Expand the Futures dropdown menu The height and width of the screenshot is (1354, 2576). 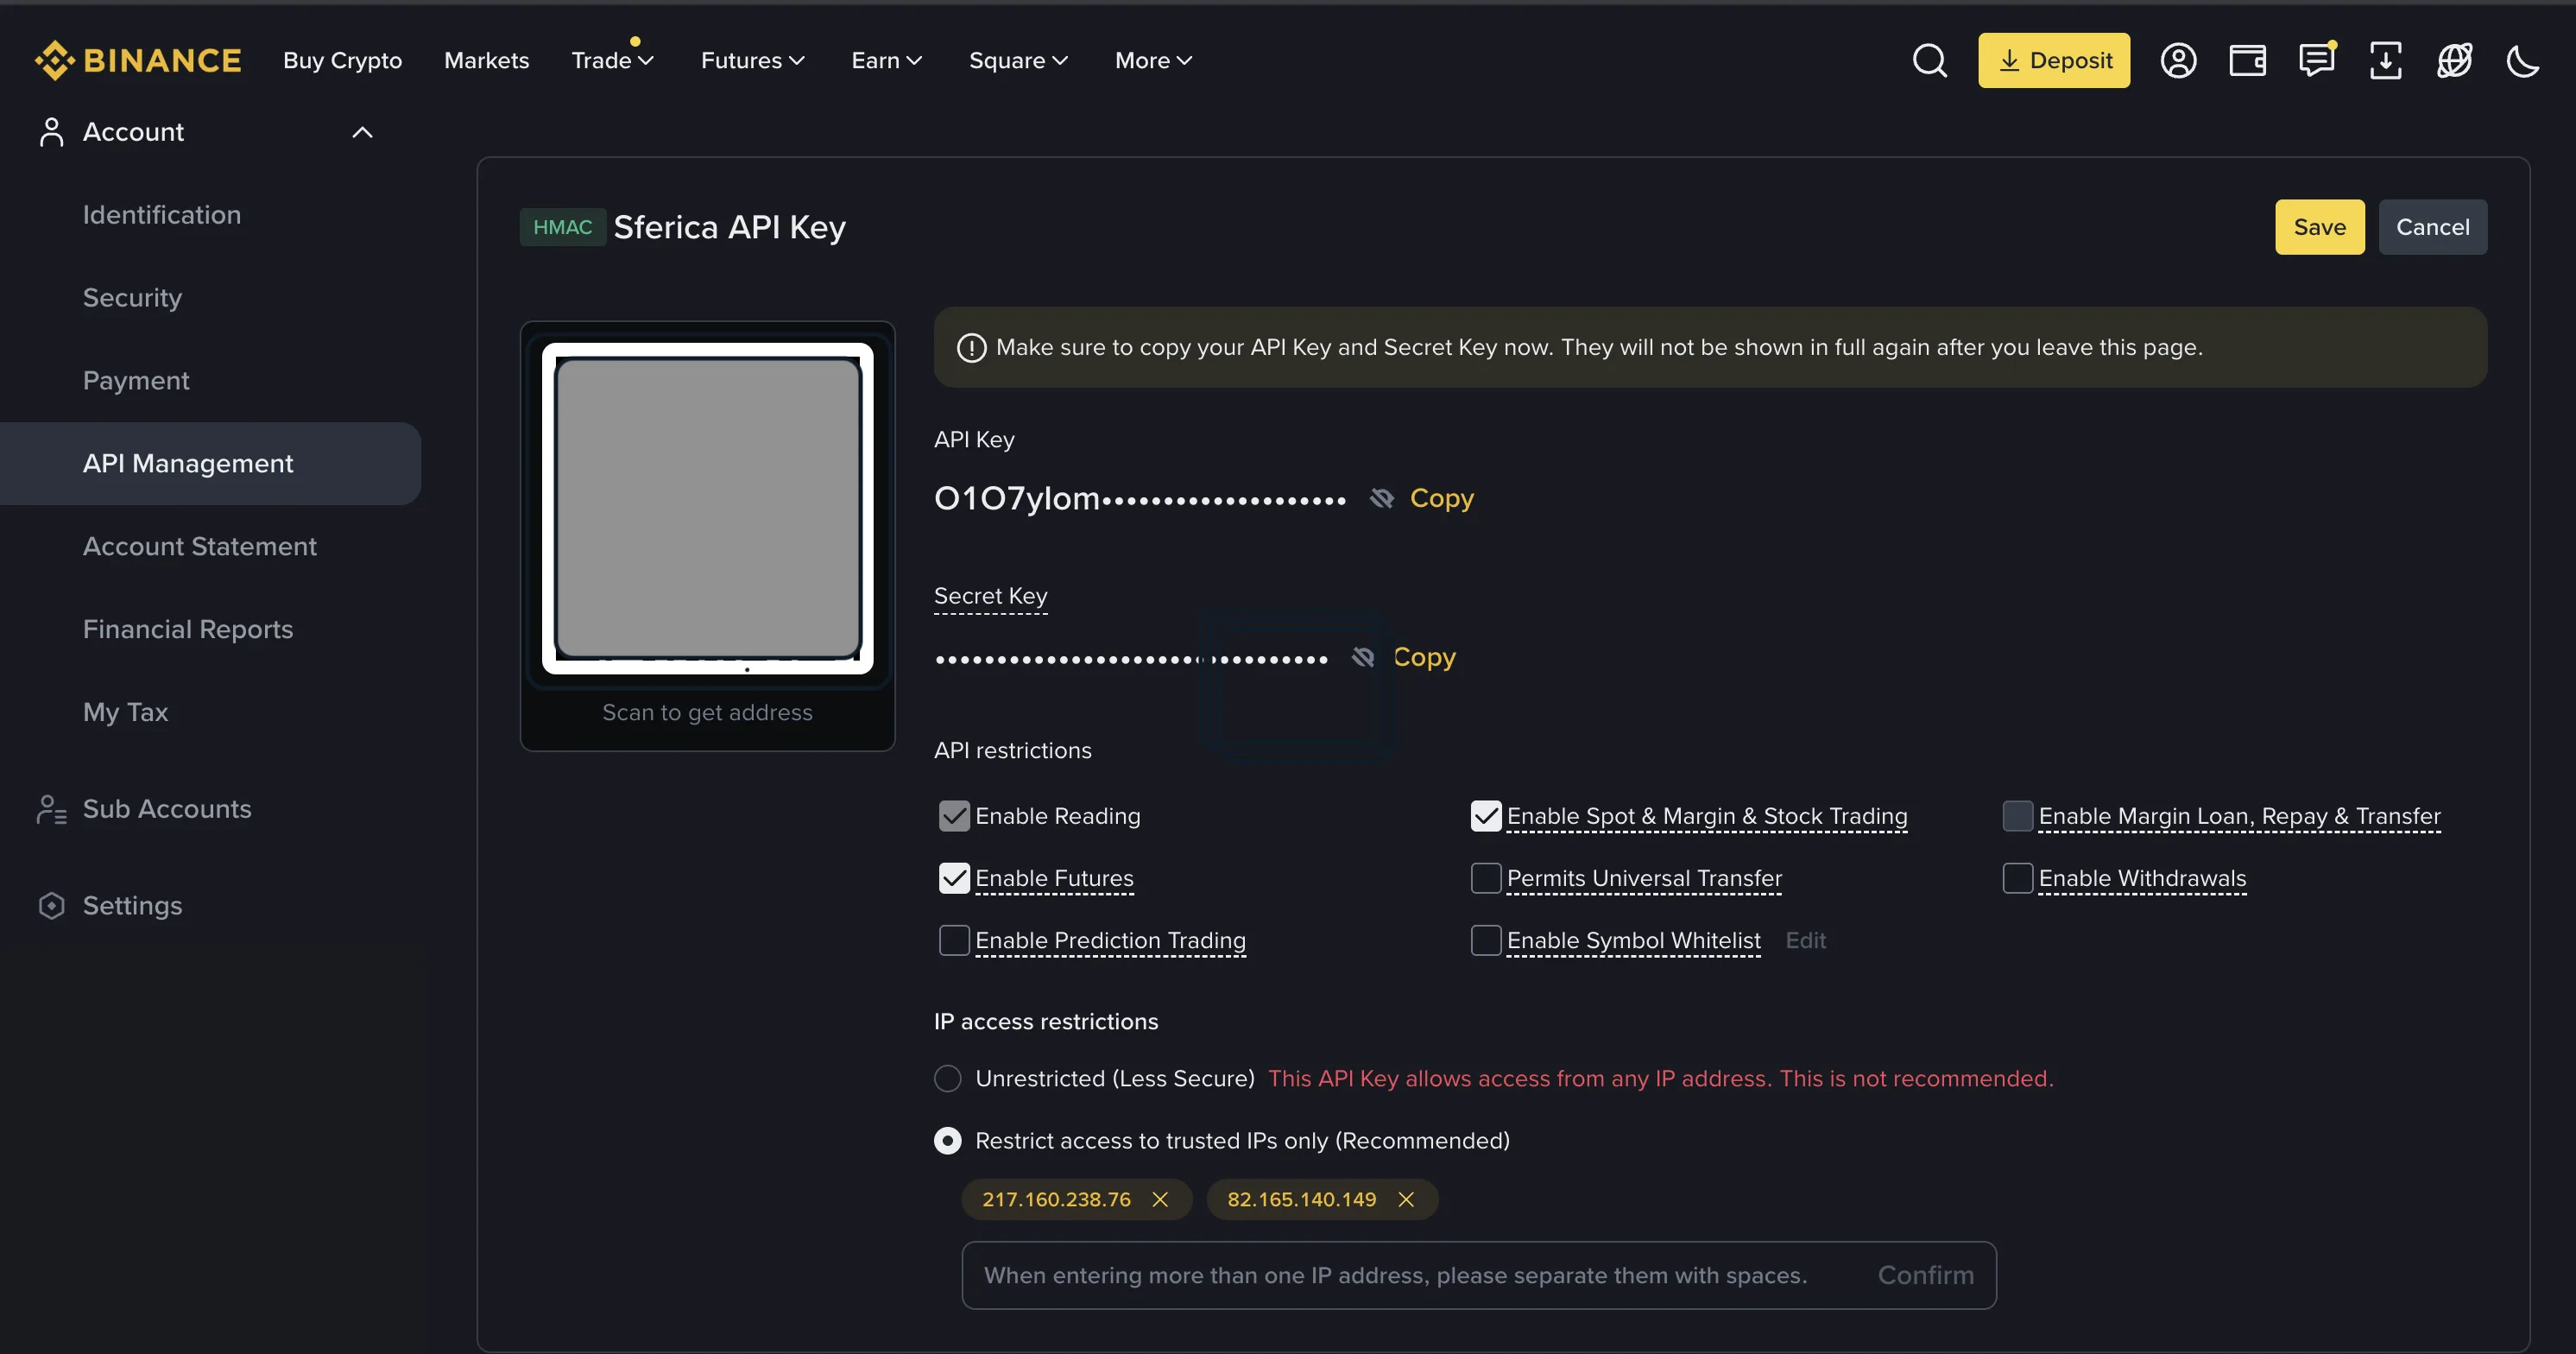(x=752, y=60)
